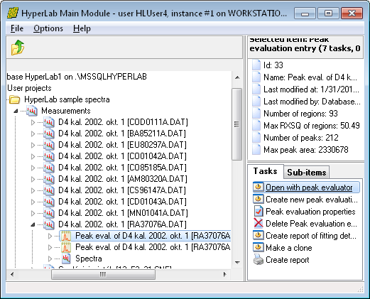Open with peak evaluator link
Screen dimensions: 370x299
[x=309, y=187]
